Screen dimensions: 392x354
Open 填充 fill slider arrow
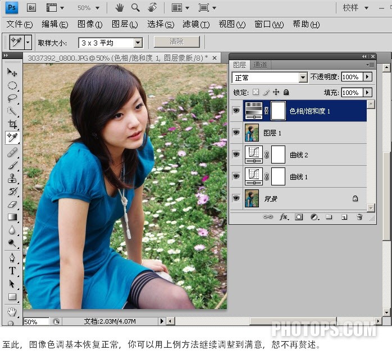point(367,92)
